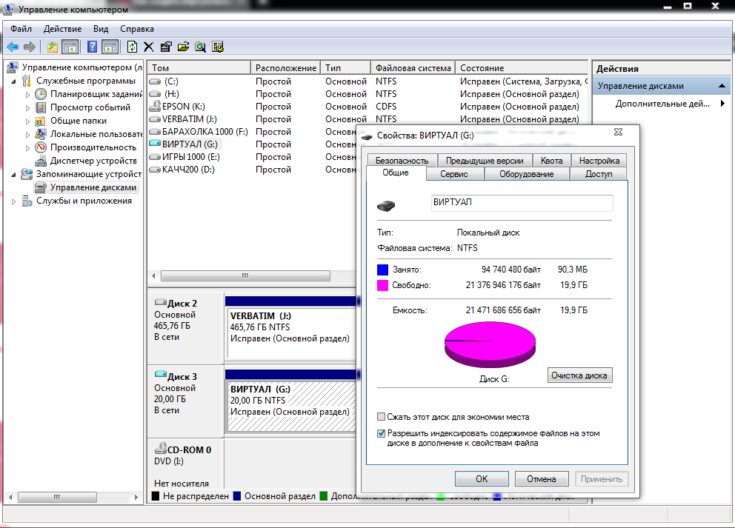Click the Open folder toolbar icon
This screenshot has height=528, width=735.
pos(183,47)
